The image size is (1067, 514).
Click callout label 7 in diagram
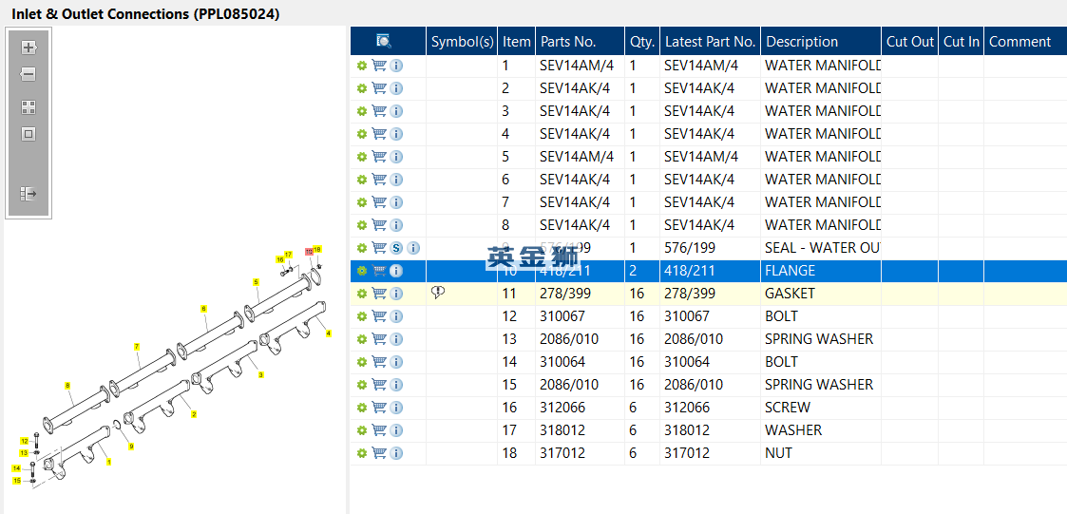coord(136,347)
